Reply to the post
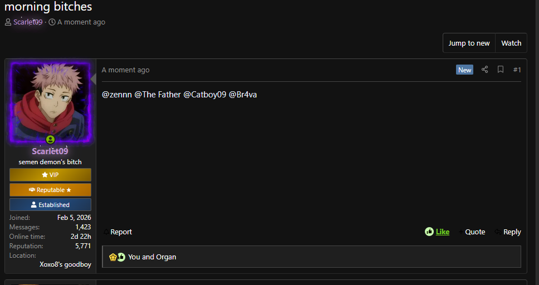The image size is (539, 285). (508, 232)
